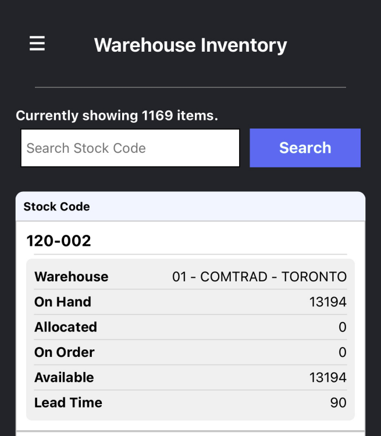Select the On Order value of 0
The height and width of the screenshot is (436, 381).
coord(342,352)
